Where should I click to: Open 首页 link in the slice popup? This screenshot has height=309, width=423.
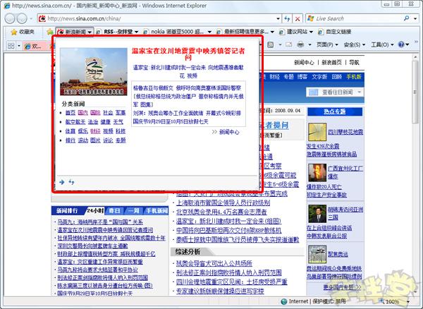70,113
